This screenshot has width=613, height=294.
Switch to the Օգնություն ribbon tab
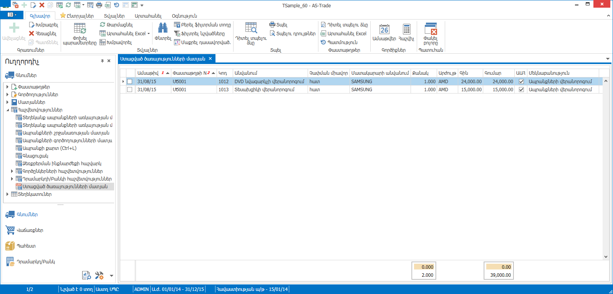184,16
